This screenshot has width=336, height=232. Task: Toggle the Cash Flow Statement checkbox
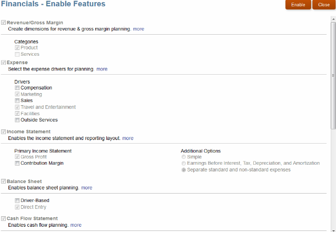click(x=4, y=218)
